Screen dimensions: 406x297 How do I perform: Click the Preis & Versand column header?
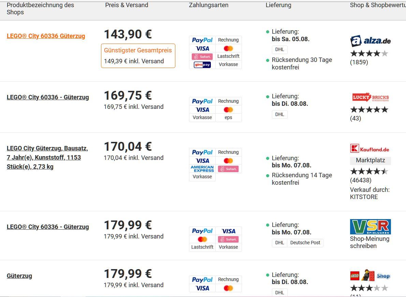(x=127, y=5)
